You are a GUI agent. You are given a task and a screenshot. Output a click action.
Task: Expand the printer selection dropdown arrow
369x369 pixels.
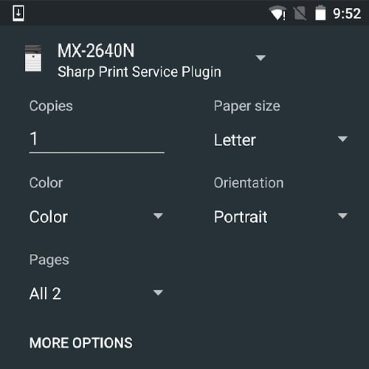pos(261,58)
